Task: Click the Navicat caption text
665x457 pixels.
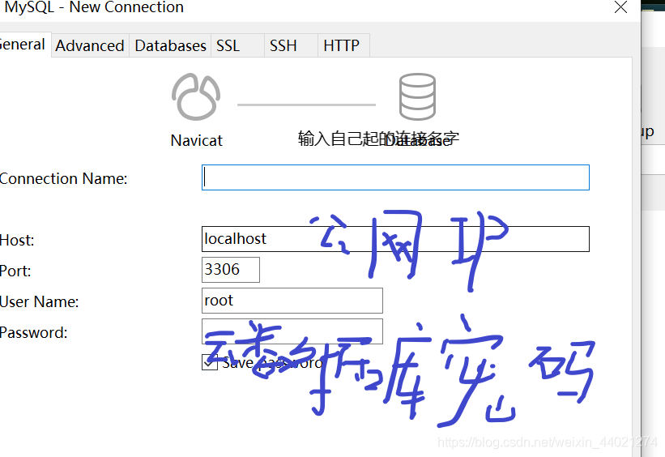Action: click(196, 140)
